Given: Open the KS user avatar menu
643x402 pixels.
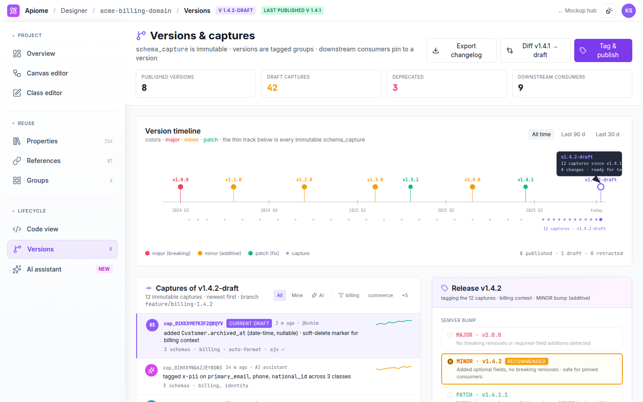Looking at the screenshot, I should [x=629, y=11].
